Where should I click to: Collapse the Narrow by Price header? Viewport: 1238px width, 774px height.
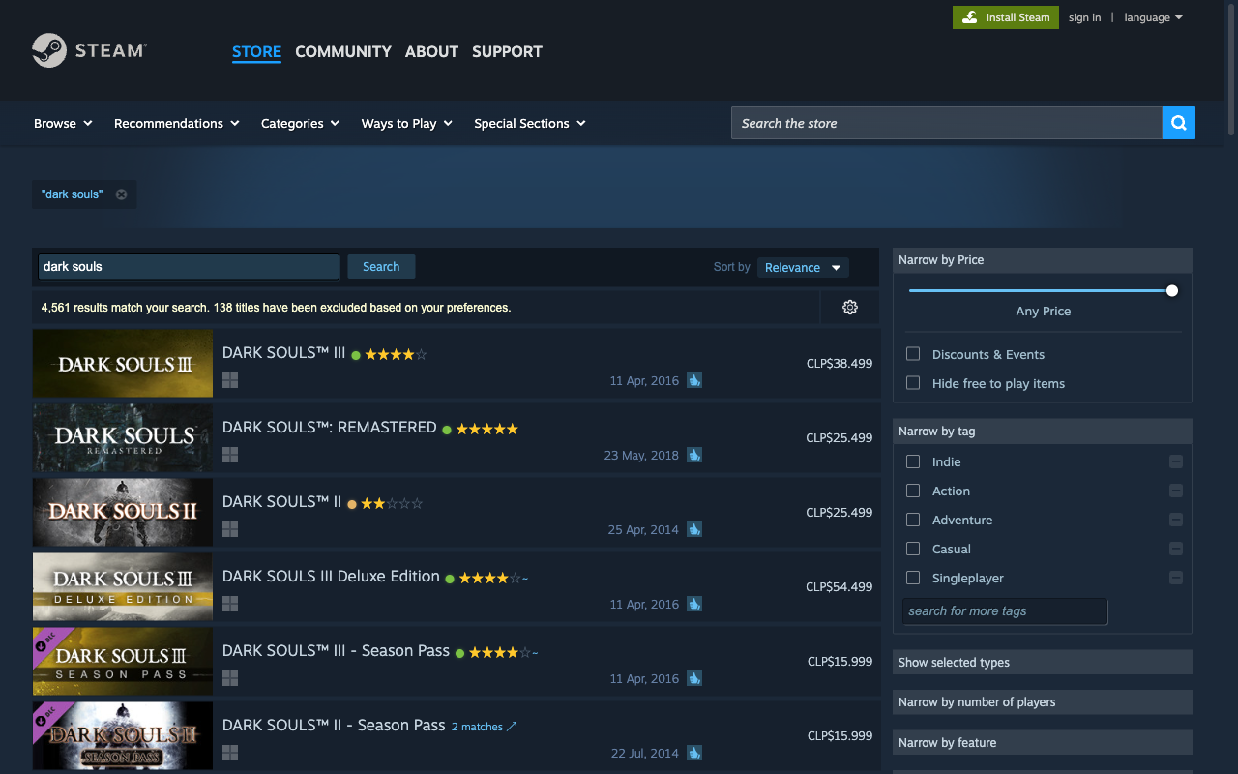(1043, 259)
